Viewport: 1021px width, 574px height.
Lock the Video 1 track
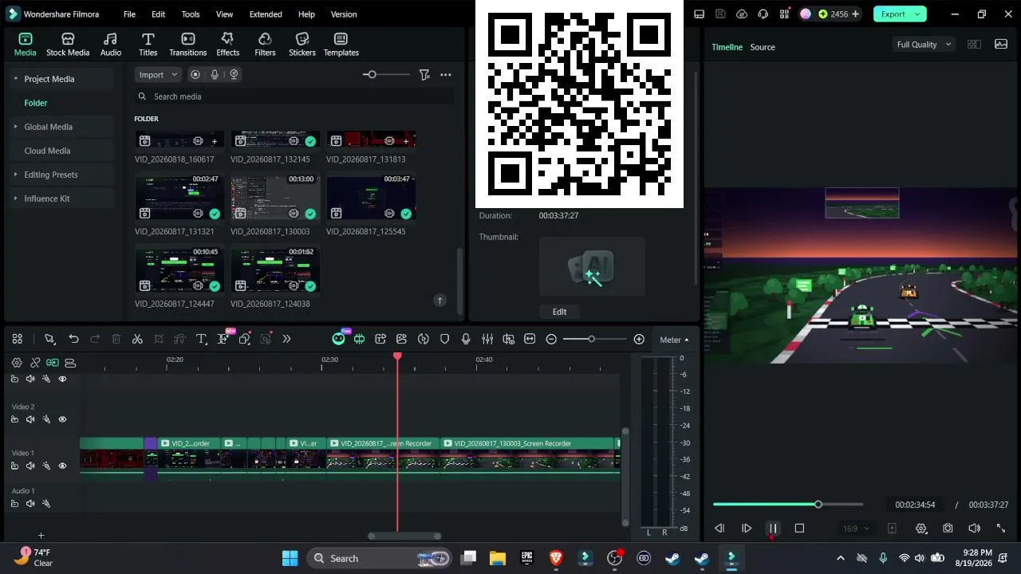[14, 466]
